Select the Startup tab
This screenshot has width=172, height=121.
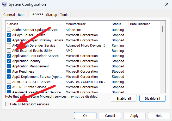click(52, 15)
